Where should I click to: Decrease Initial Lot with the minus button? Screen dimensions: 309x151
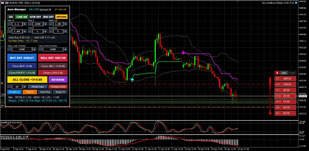[x=51, y=24]
